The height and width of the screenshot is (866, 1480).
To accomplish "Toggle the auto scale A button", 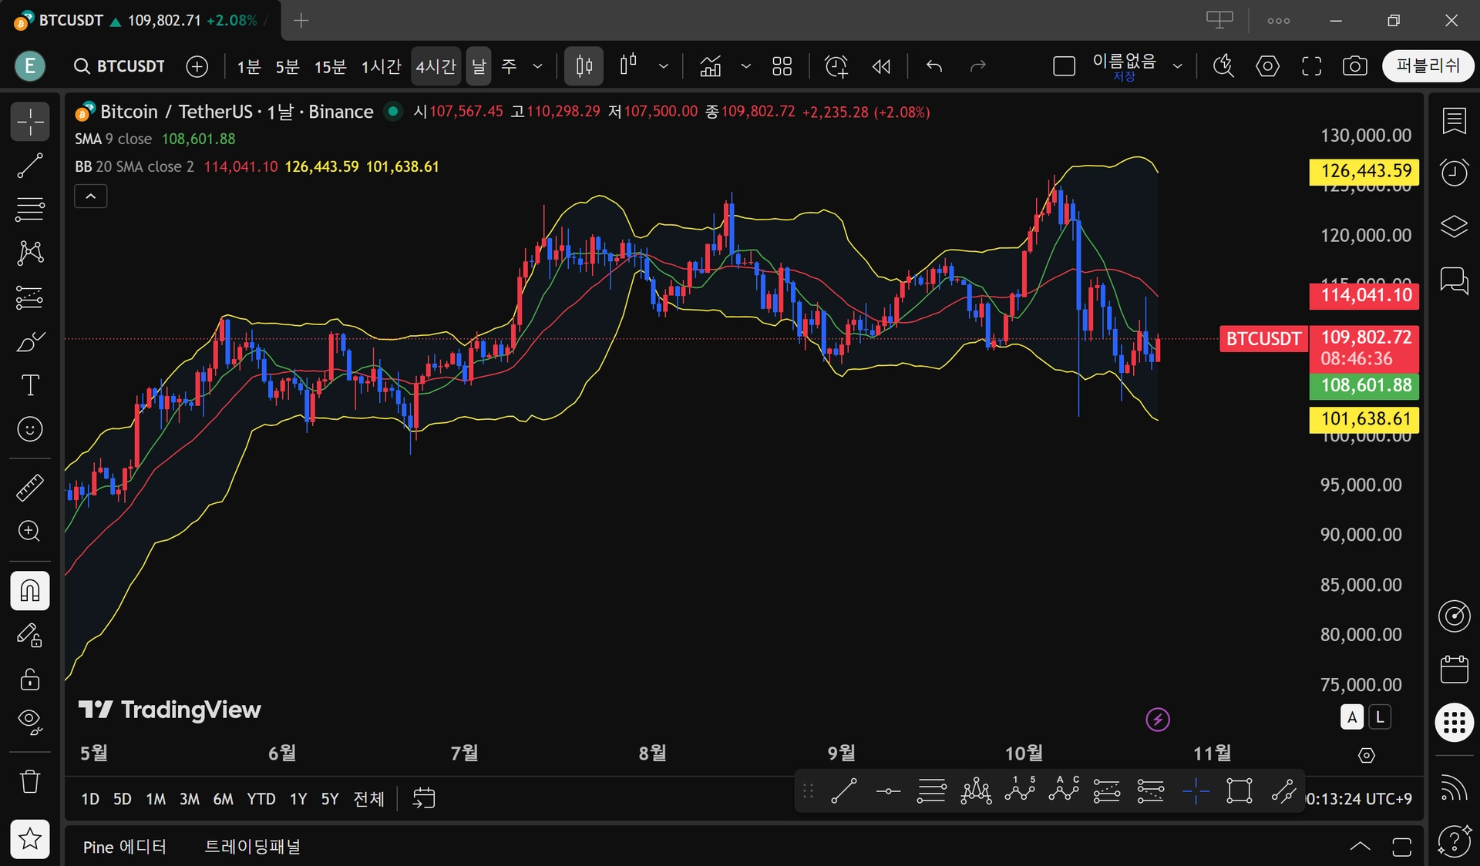I will pos(1351,717).
